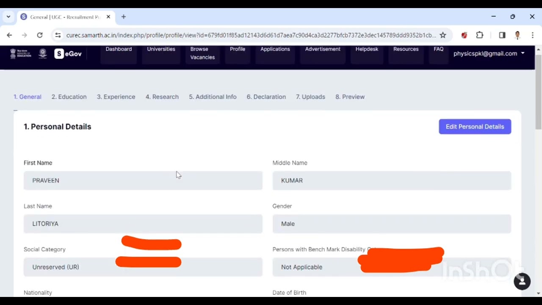Click the eGov logo
The height and width of the screenshot is (305, 542).
[68, 54]
